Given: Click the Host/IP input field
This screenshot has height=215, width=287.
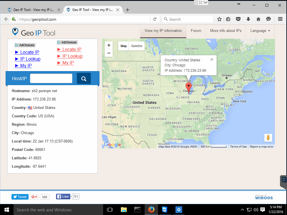Looking at the screenshot, I should [51, 78].
